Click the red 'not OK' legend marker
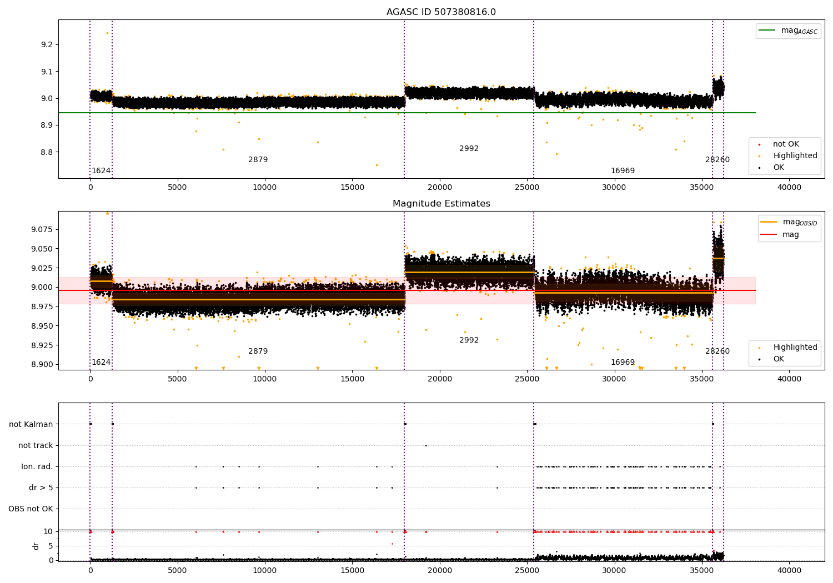This screenshot has width=833, height=583. [x=759, y=144]
